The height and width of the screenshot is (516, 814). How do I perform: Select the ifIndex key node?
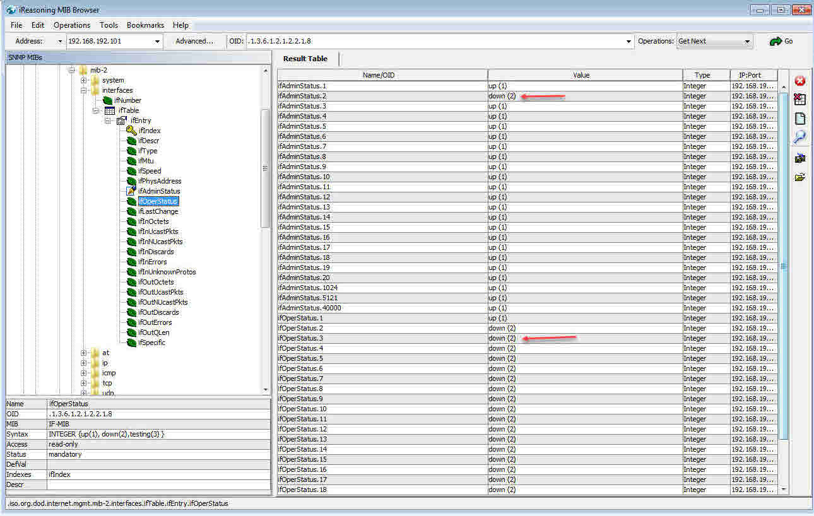(x=149, y=131)
